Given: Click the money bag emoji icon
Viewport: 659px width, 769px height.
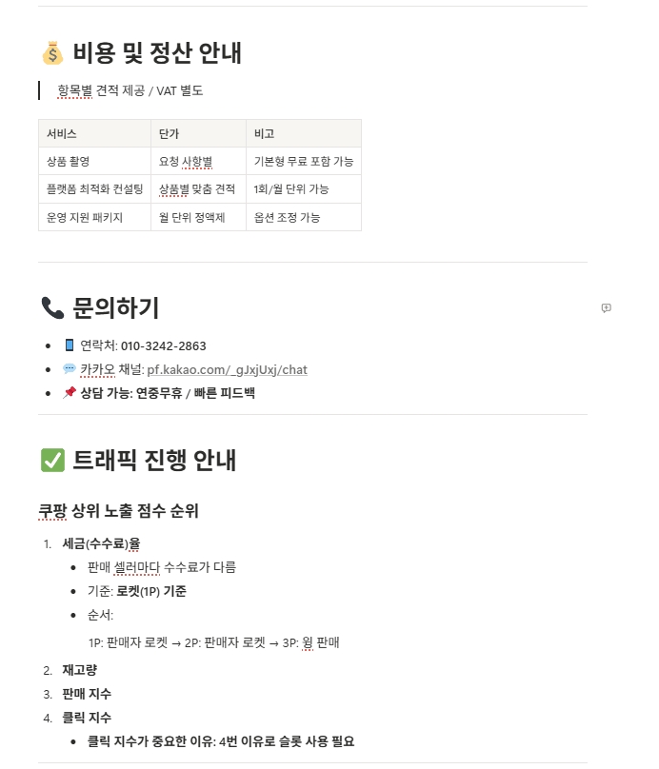Looking at the screenshot, I should click(x=52, y=53).
